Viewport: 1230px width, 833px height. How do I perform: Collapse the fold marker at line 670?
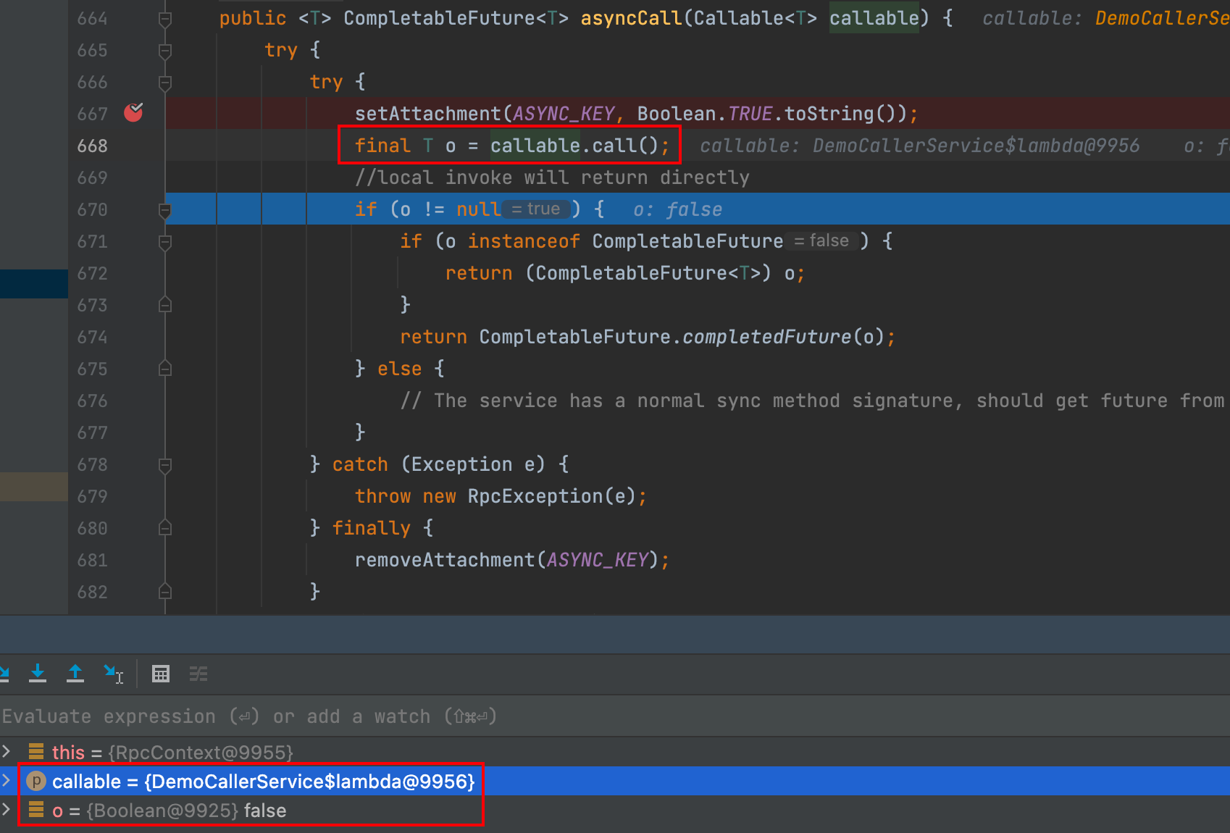[x=165, y=210]
